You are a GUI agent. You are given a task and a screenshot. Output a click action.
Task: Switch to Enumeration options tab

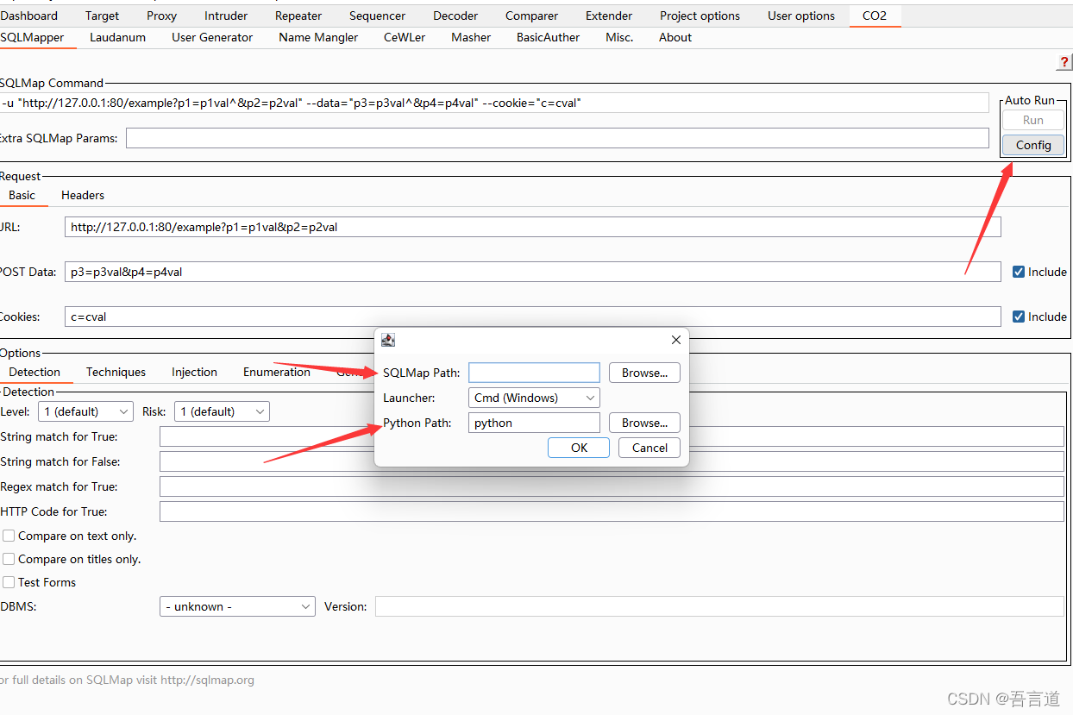point(277,372)
